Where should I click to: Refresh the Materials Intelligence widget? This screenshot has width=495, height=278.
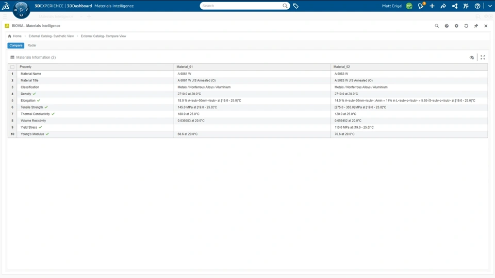(x=466, y=26)
